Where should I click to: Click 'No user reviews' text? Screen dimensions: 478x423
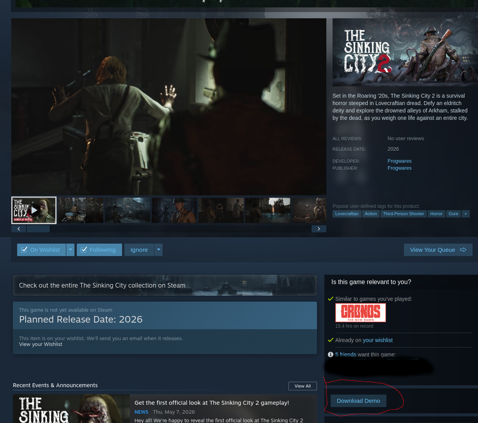point(405,139)
